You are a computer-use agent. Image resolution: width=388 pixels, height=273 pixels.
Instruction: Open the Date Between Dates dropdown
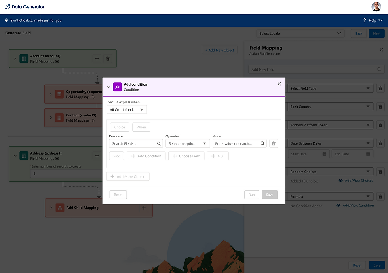click(330, 143)
